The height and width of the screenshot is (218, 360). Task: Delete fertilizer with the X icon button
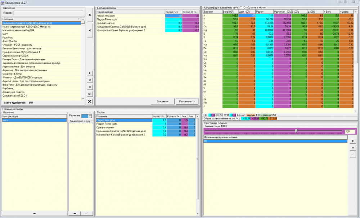(x=90, y=101)
